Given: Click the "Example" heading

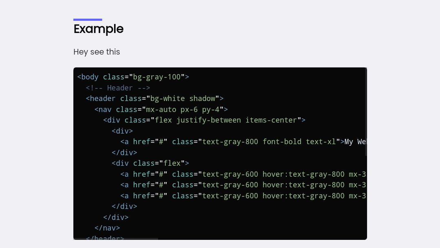Looking at the screenshot, I should point(98,29).
